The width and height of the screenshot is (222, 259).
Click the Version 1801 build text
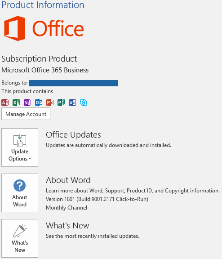[x=97, y=199]
